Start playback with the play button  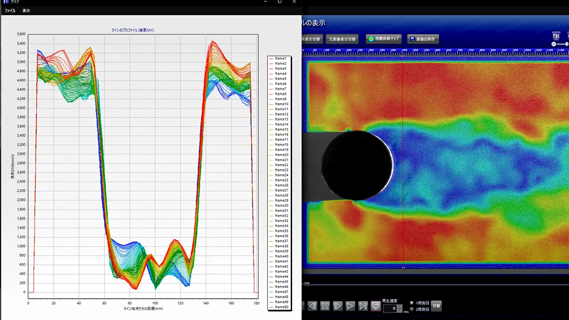pyautogui.click(x=350, y=306)
